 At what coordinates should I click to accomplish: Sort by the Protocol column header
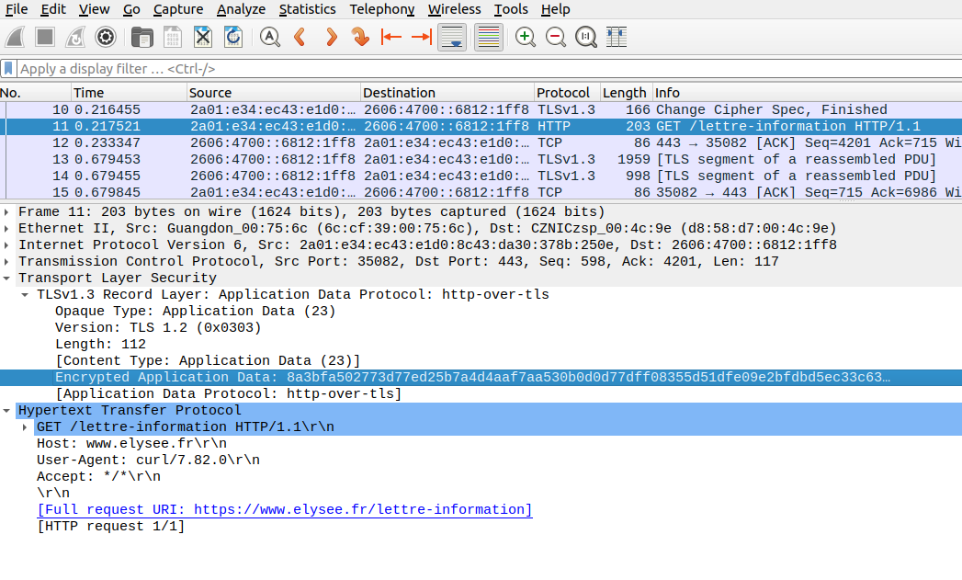pos(568,93)
